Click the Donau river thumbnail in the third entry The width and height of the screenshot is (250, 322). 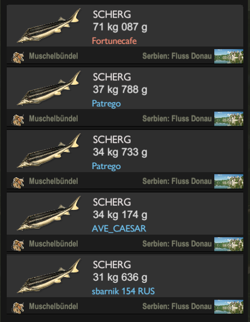(229, 181)
